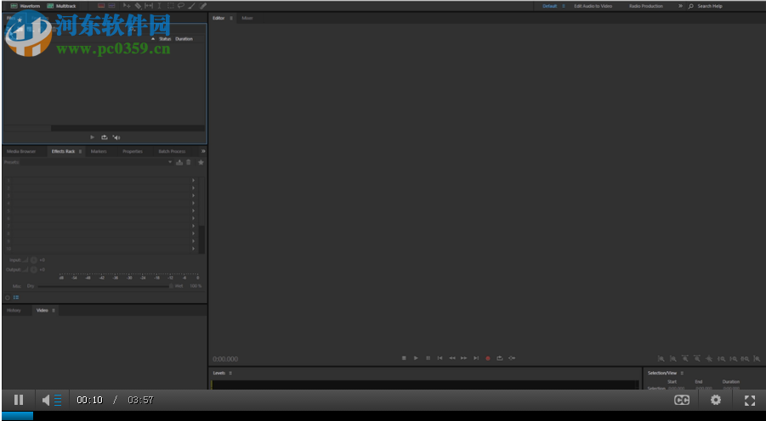Viewport: 766px width, 421px height.
Task: Delete the effects rack preset
Action: coord(189,162)
